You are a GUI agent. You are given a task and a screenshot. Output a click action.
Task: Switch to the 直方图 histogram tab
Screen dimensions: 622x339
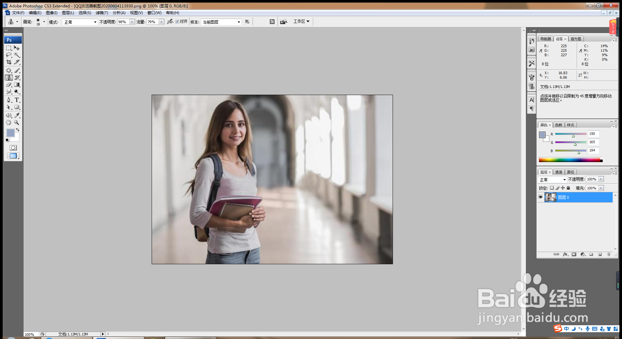pyautogui.click(x=576, y=39)
